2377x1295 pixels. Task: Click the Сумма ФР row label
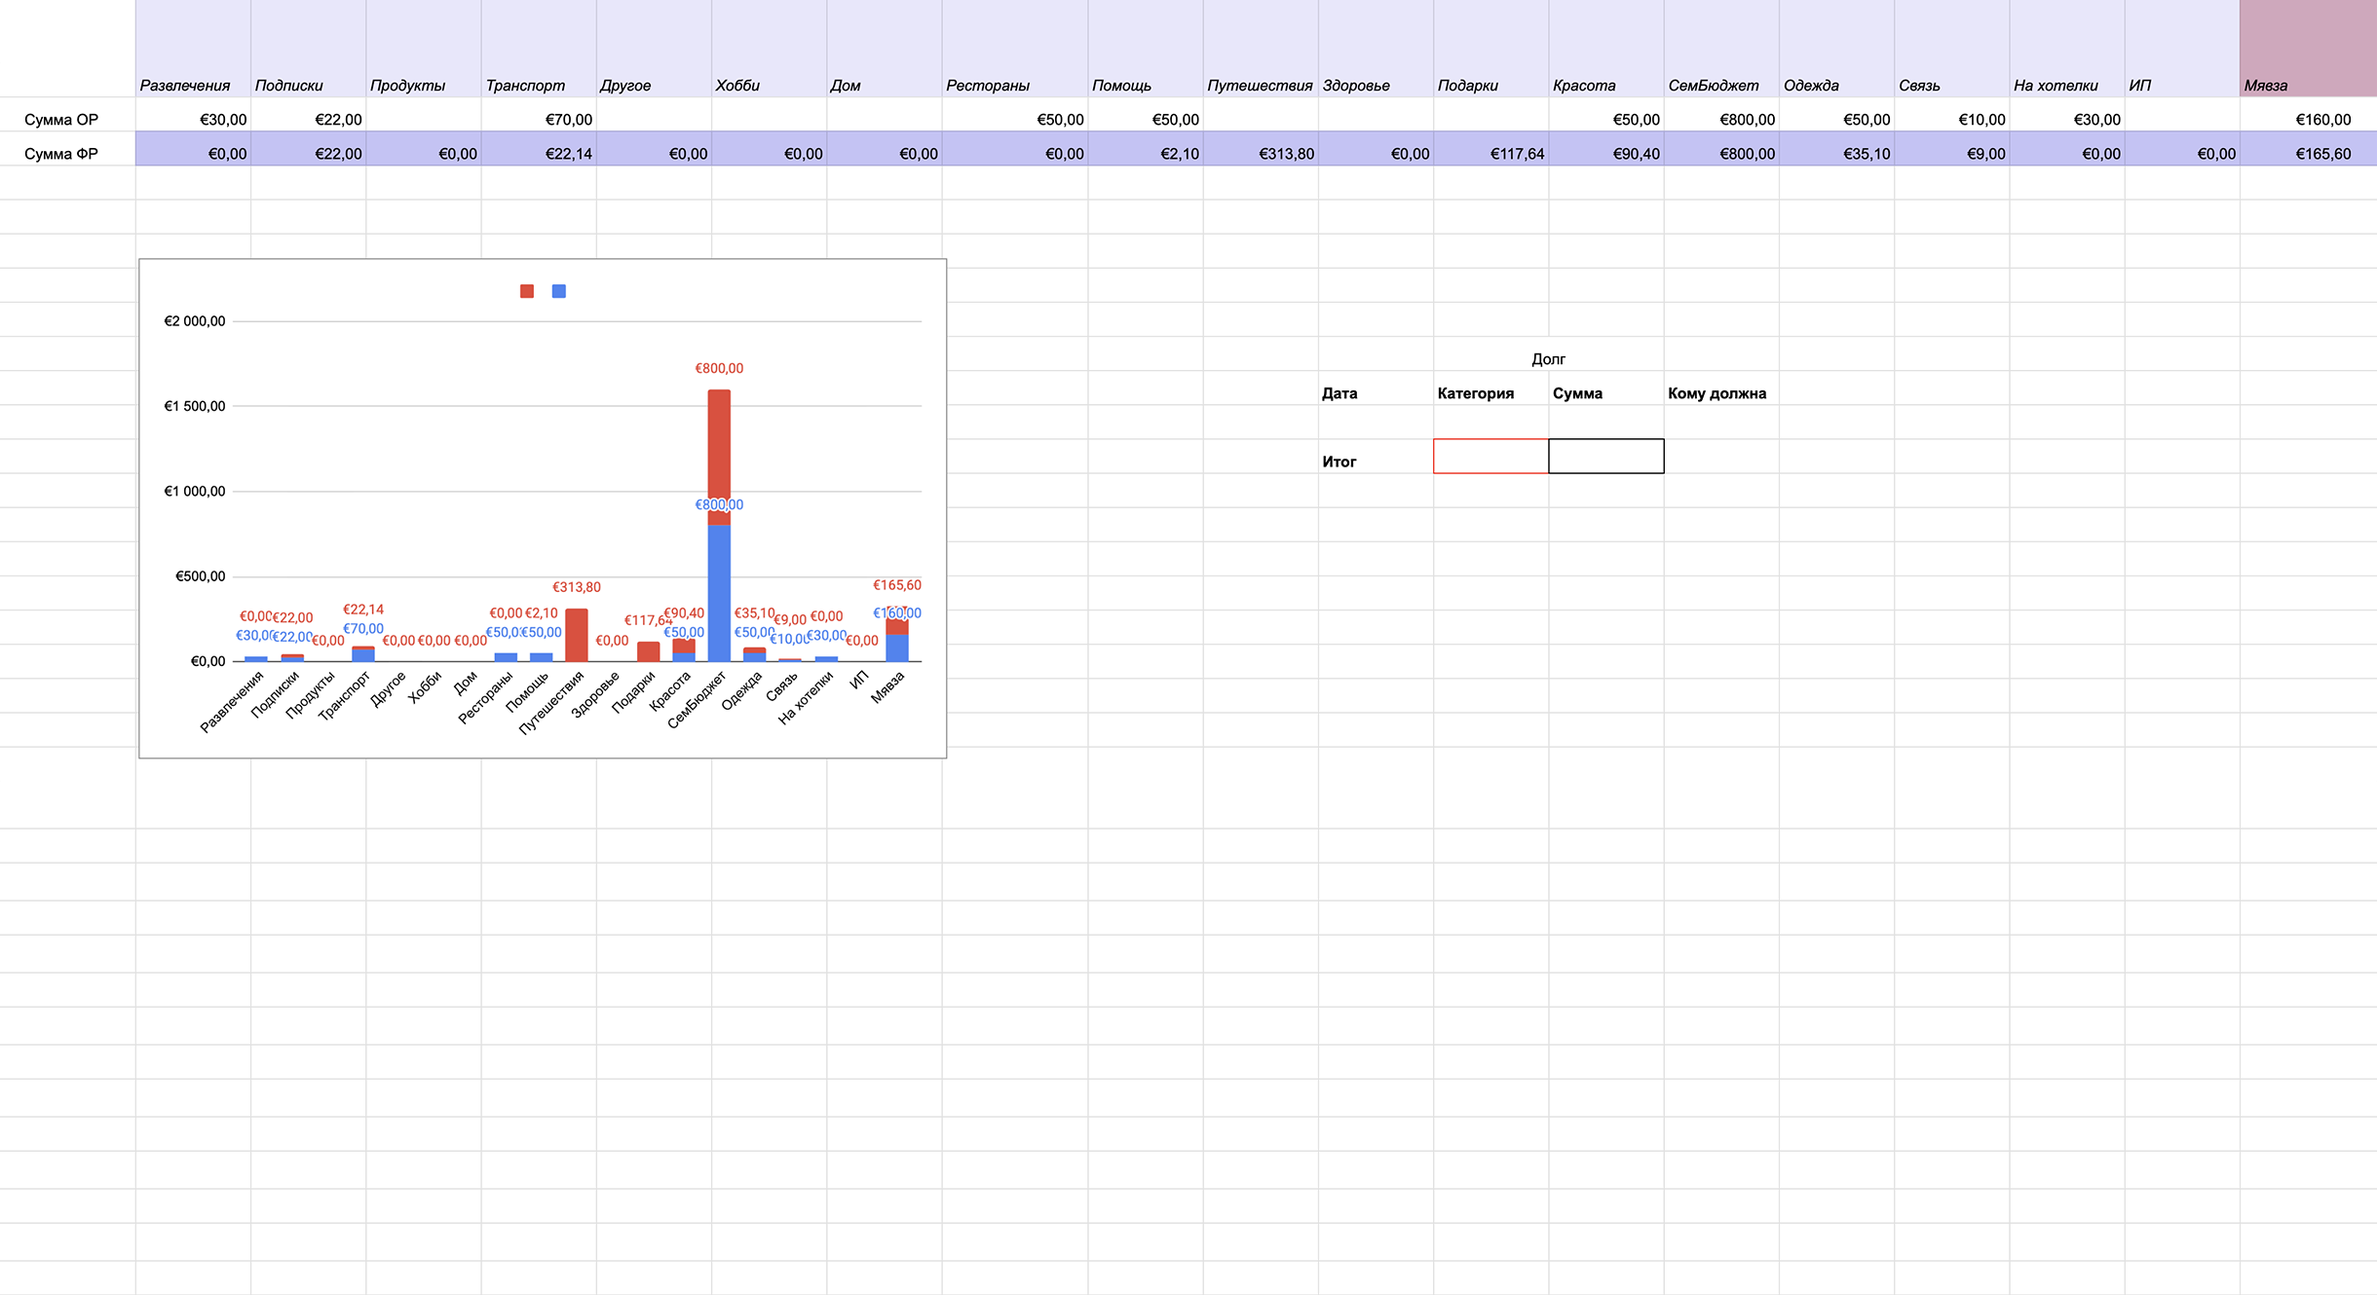(x=61, y=154)
